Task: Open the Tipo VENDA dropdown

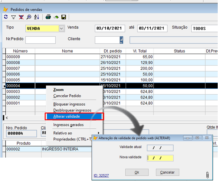Action: [x=61, y=28]
